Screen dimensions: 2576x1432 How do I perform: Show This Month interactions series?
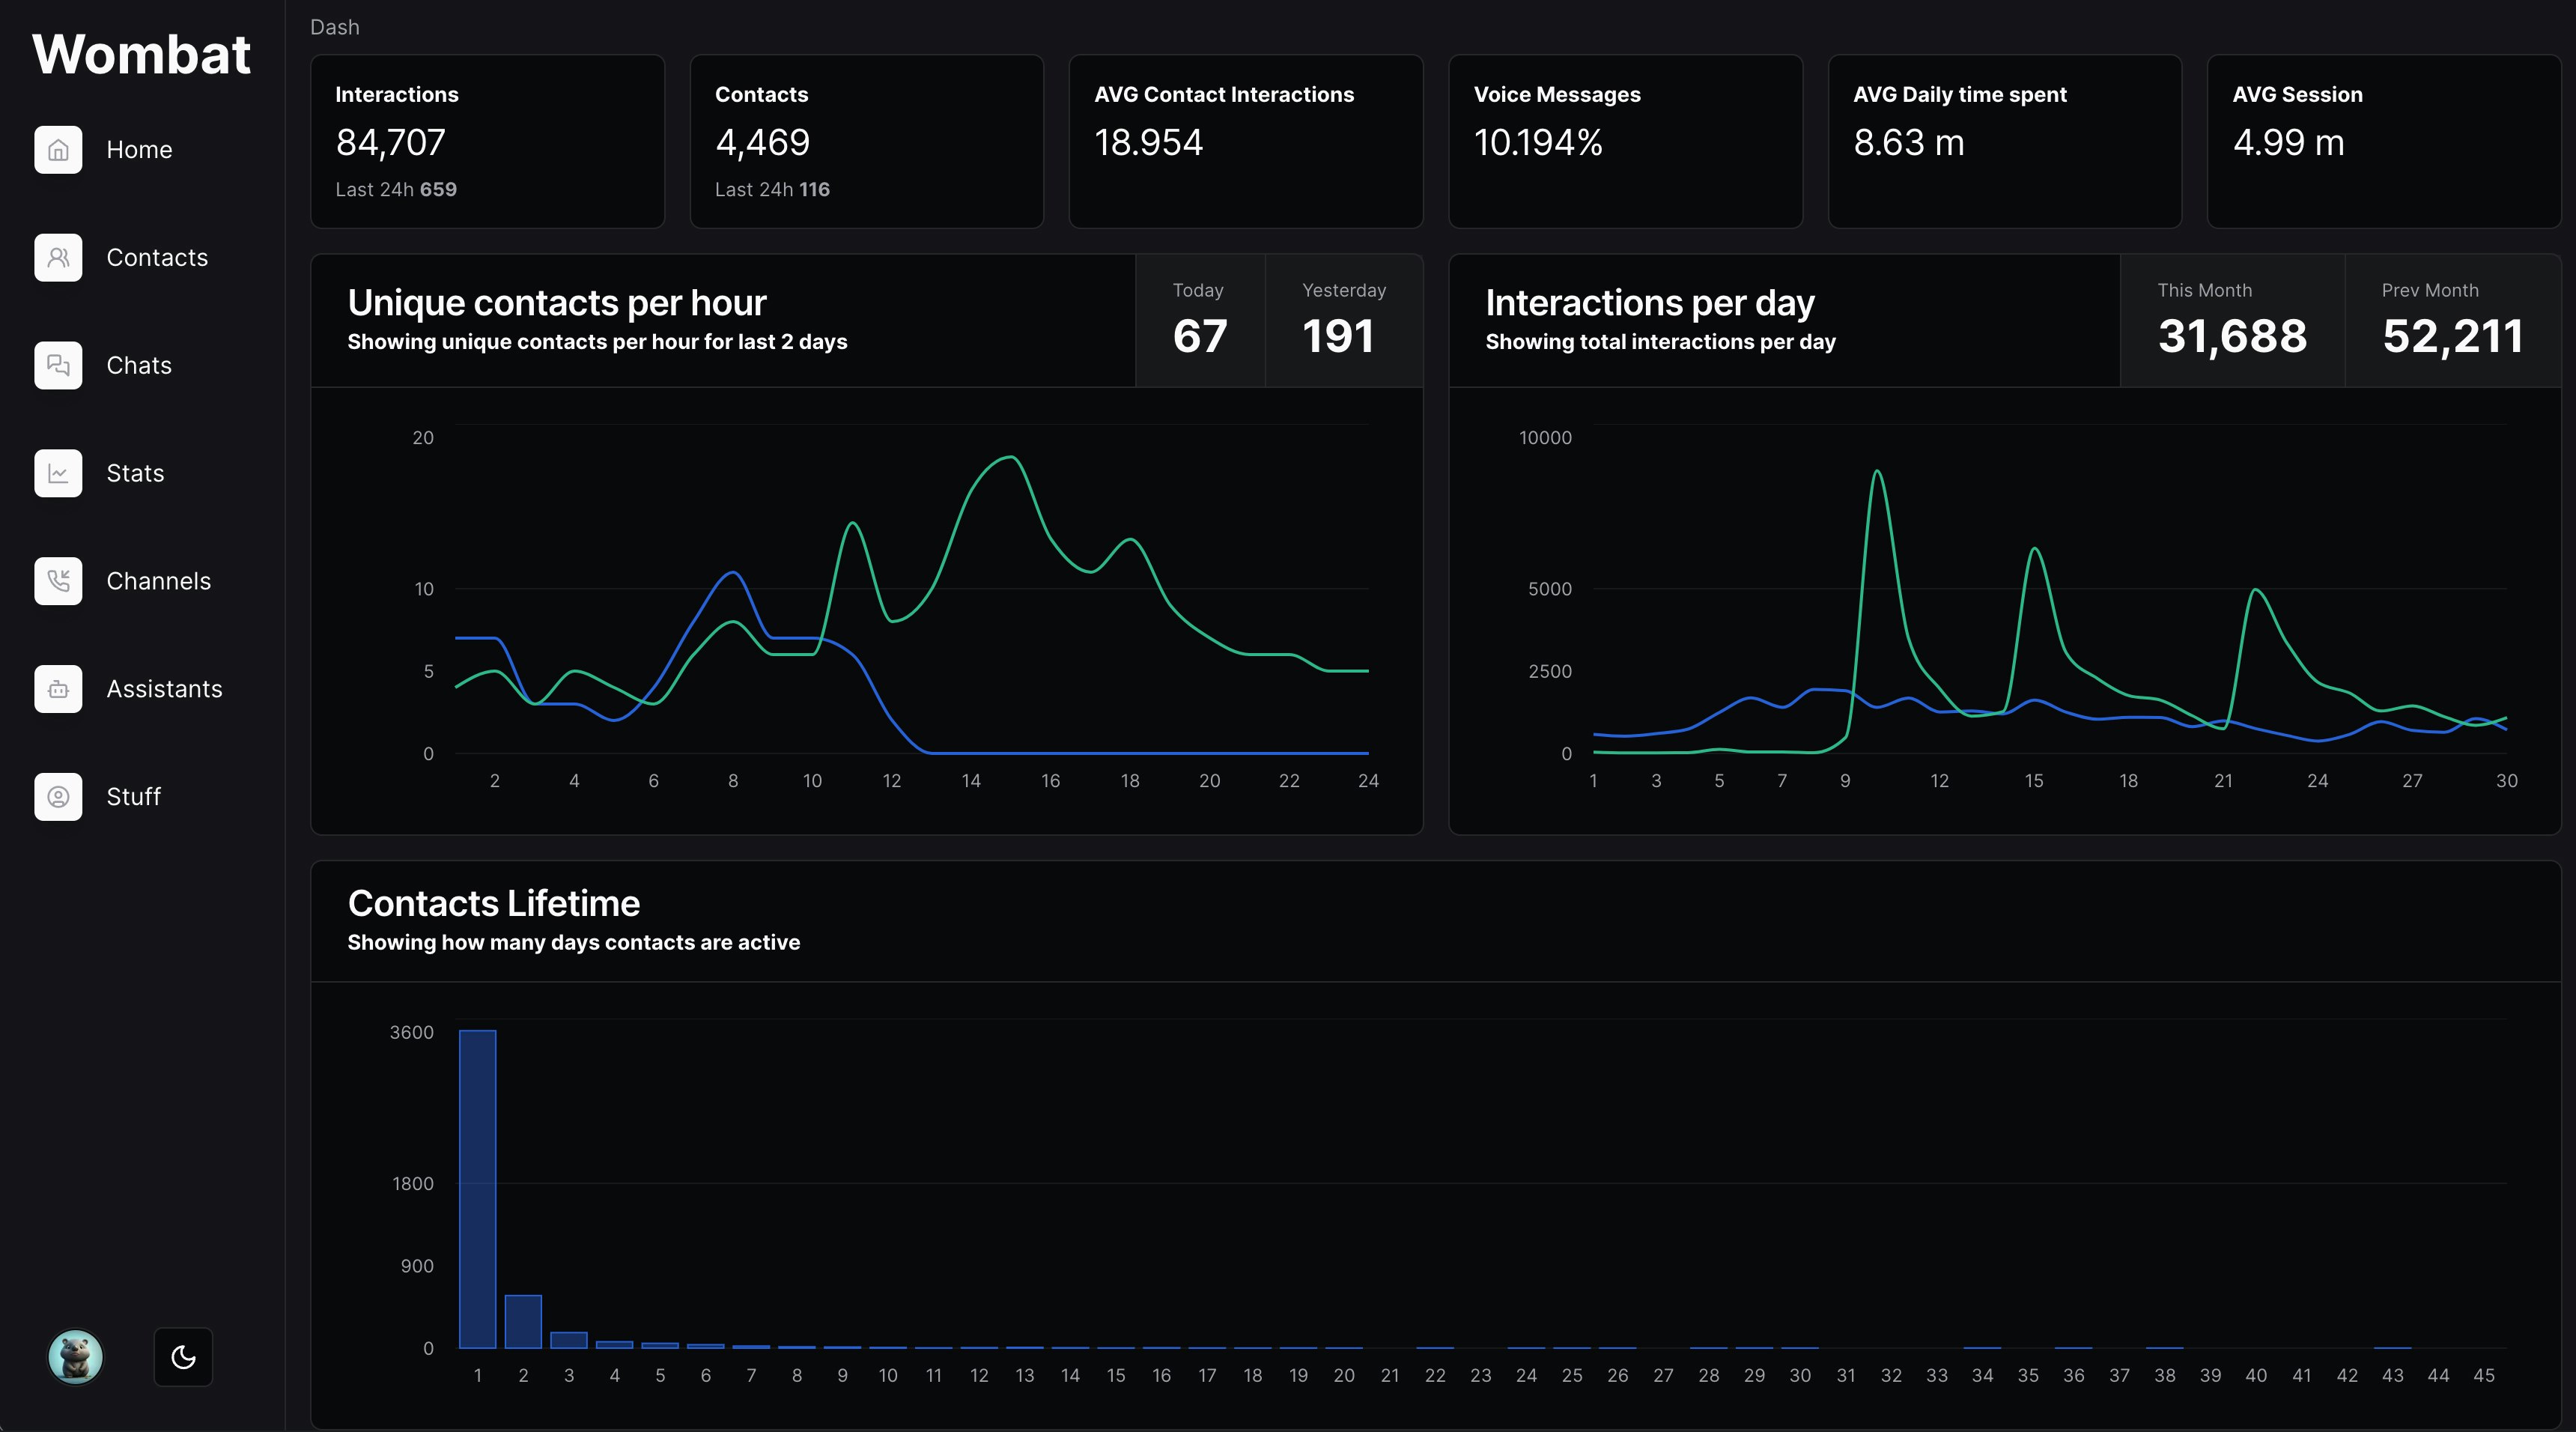tap(2231, 320)
